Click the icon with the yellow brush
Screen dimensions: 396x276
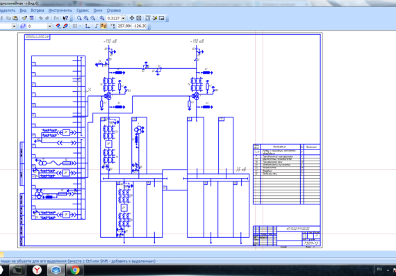pos(155,18)
